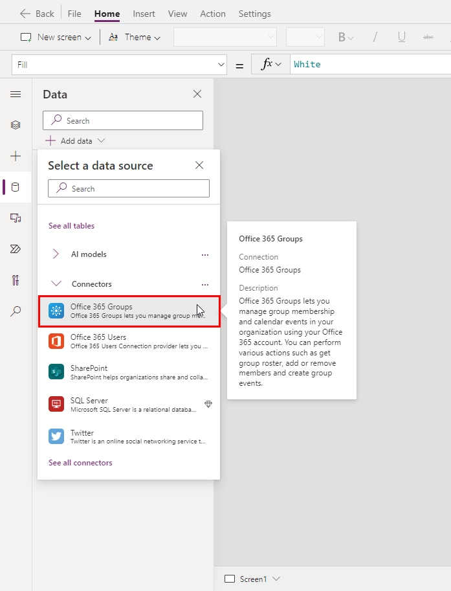The width and height of the screenshot is (451, 591).
Task: Open the View tab
Action: [x=177, y=14]
